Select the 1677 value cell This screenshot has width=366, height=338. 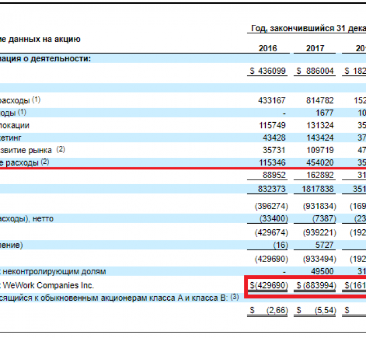[x=324, y=113]
